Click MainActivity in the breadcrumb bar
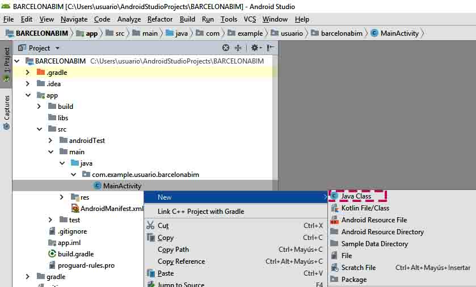The height and width of the screenshot is (287, 476). point(399,33)
